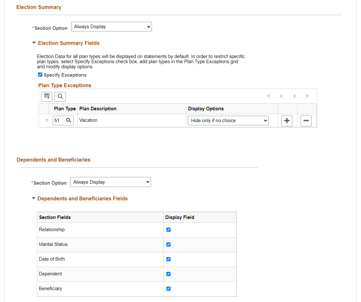Open Display Options dropdown for Vacation
Image resolution: width=361 pixels, height=302 pixels.
(x=228, y=121)
